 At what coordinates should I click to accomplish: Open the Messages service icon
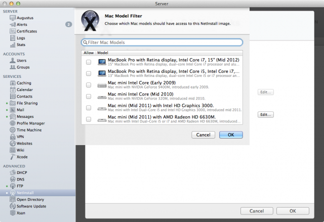[x=13, y=117]
